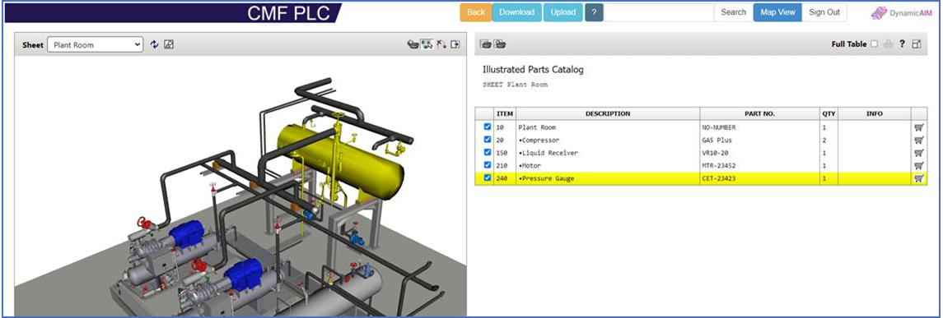Uncheck the Compressor row checkbox
The height and width of the screenshot is (318, 943).
[x=487, y=140]
